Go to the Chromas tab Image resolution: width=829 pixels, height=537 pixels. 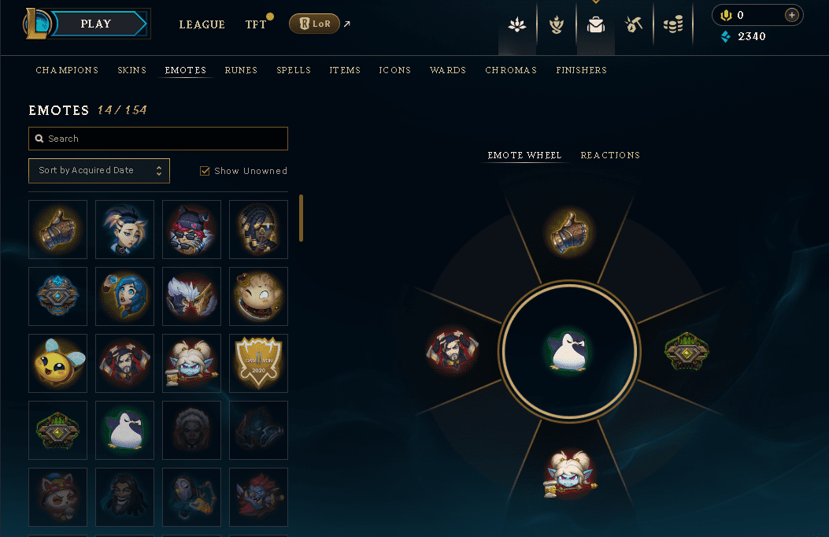click(x=511, y=70)
